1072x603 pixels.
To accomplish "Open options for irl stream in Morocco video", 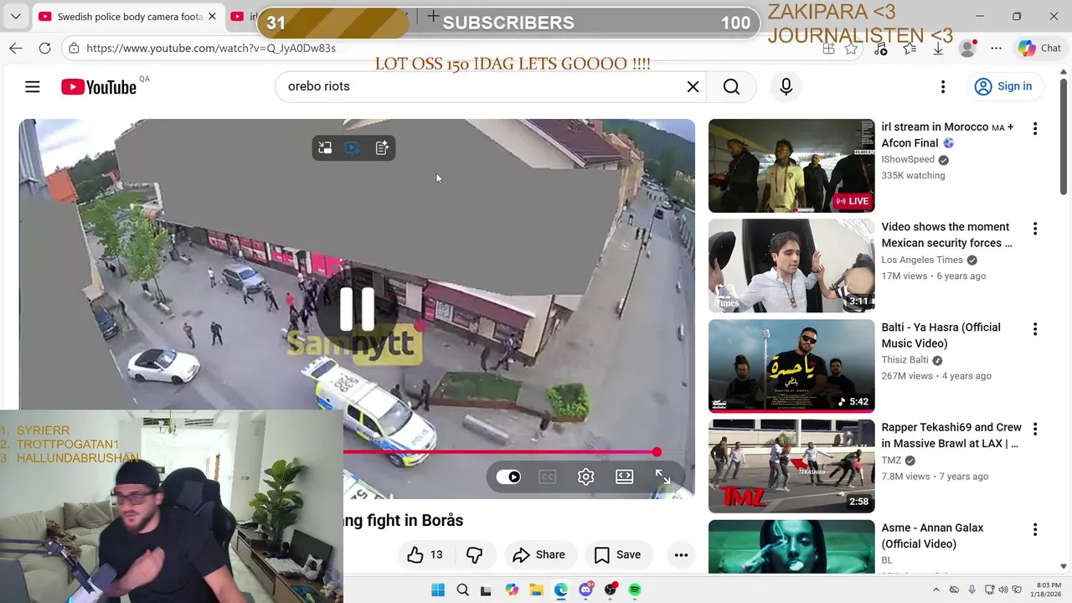I will pos(1035,129).
